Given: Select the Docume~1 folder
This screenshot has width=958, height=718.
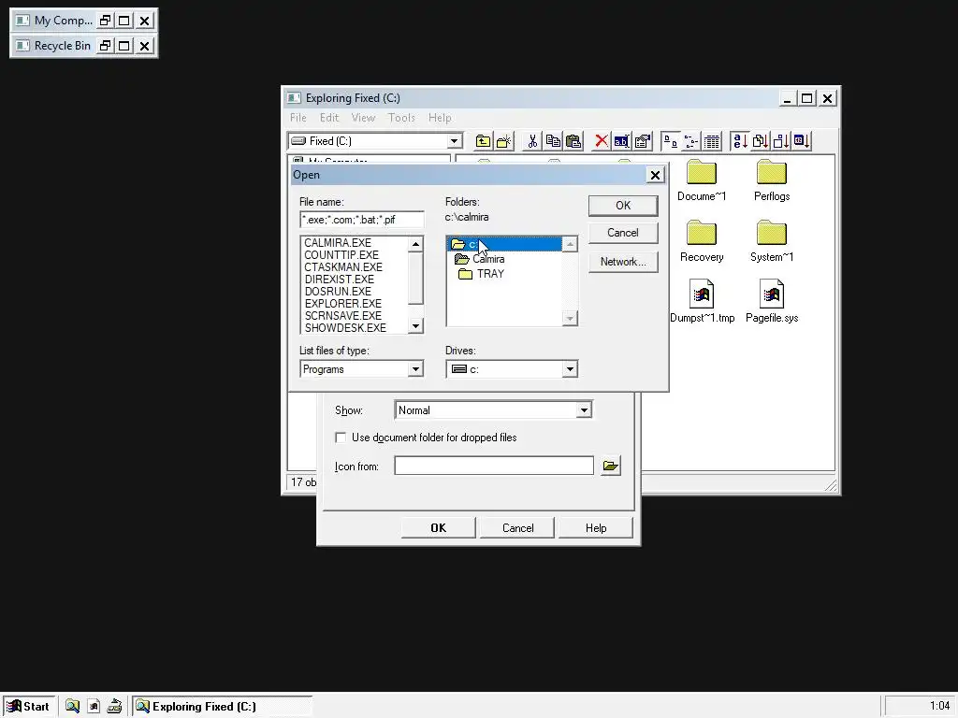Looking at the screenshot, I should pyautogui.click(x=702, y=180).
